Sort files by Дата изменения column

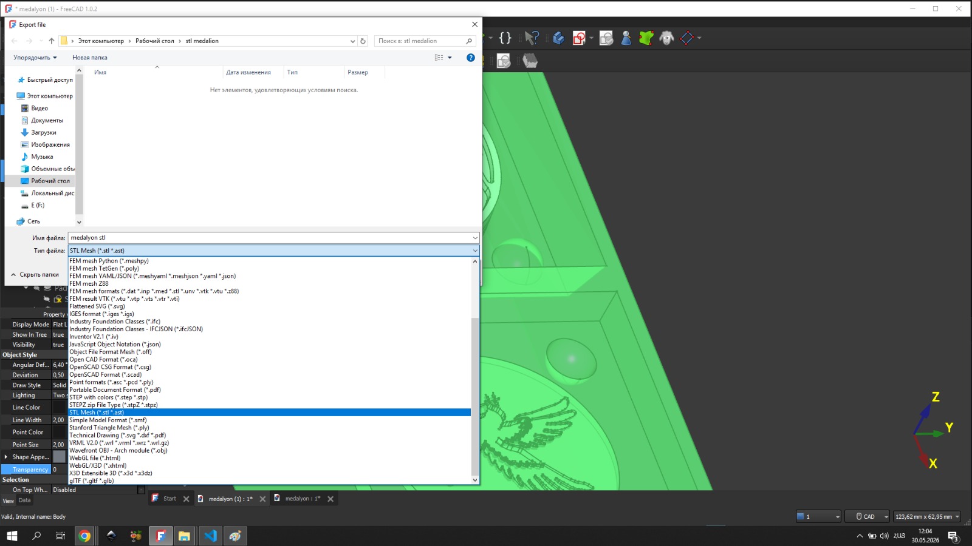(248, 72)
